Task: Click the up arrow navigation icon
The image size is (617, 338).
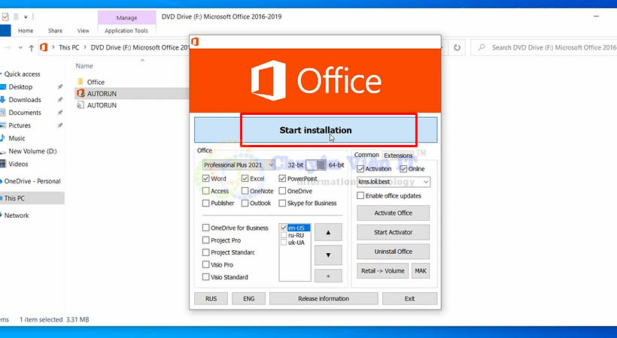Action: (31, 47)
